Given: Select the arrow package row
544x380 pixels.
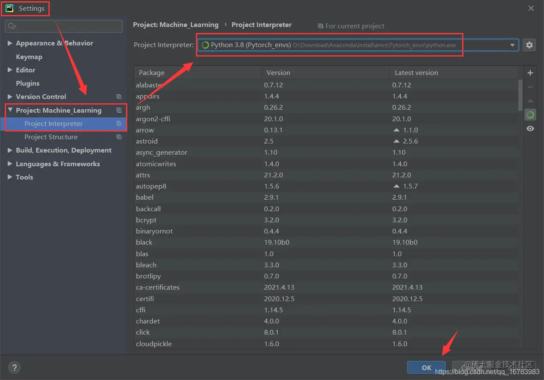Looking at the screenshot, I should pos(326,130).
